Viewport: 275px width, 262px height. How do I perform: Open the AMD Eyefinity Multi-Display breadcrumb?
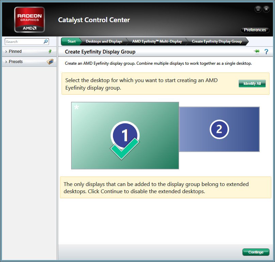point(157,42)
